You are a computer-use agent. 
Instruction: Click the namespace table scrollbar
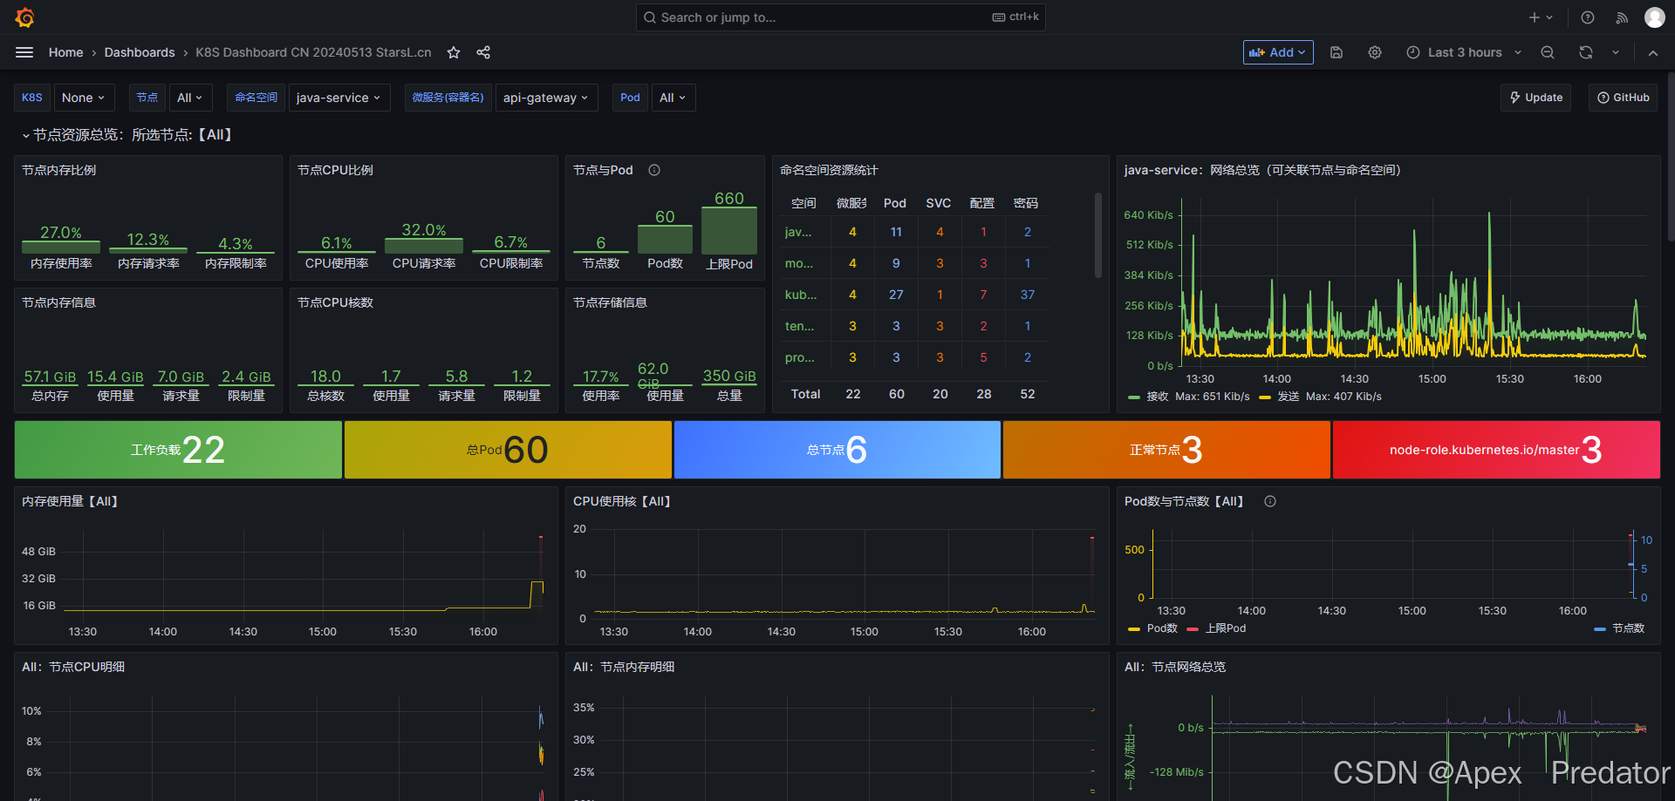1098,235
